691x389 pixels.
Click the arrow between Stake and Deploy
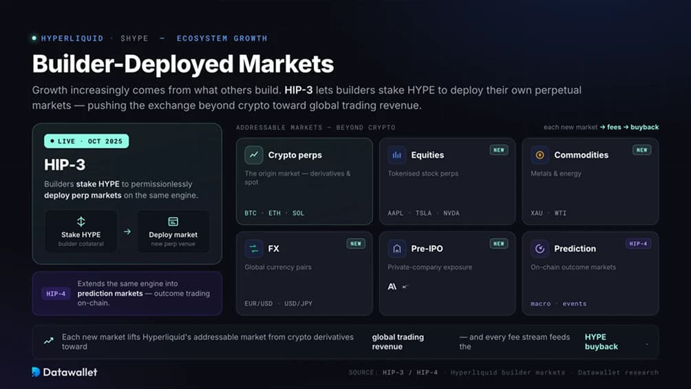coord(127,231)
